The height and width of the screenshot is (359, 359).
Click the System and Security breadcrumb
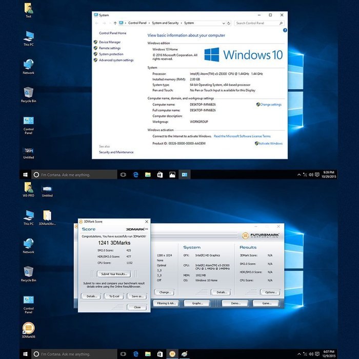[165, 23]
